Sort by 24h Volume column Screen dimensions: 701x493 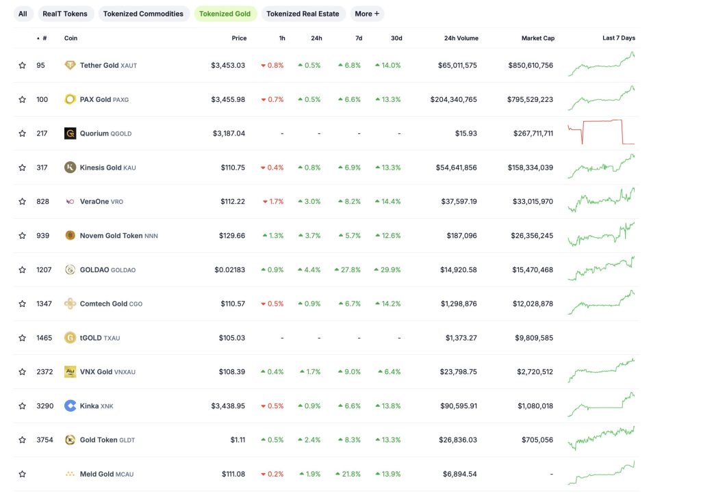pos(461,38)
